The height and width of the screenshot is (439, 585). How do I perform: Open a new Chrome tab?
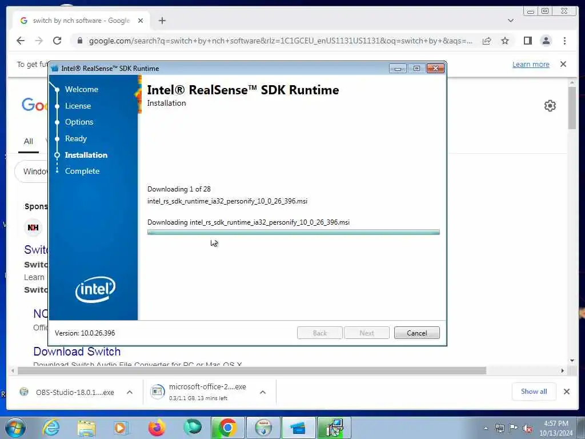[x=162, y=21]
